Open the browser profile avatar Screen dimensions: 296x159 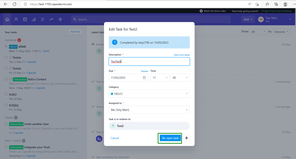[285, 4]
